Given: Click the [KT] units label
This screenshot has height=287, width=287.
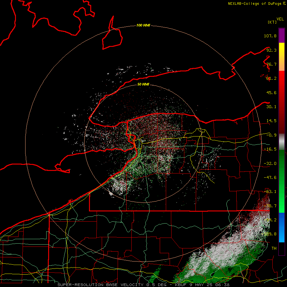Looking at the screenshot, I should 272,22.
